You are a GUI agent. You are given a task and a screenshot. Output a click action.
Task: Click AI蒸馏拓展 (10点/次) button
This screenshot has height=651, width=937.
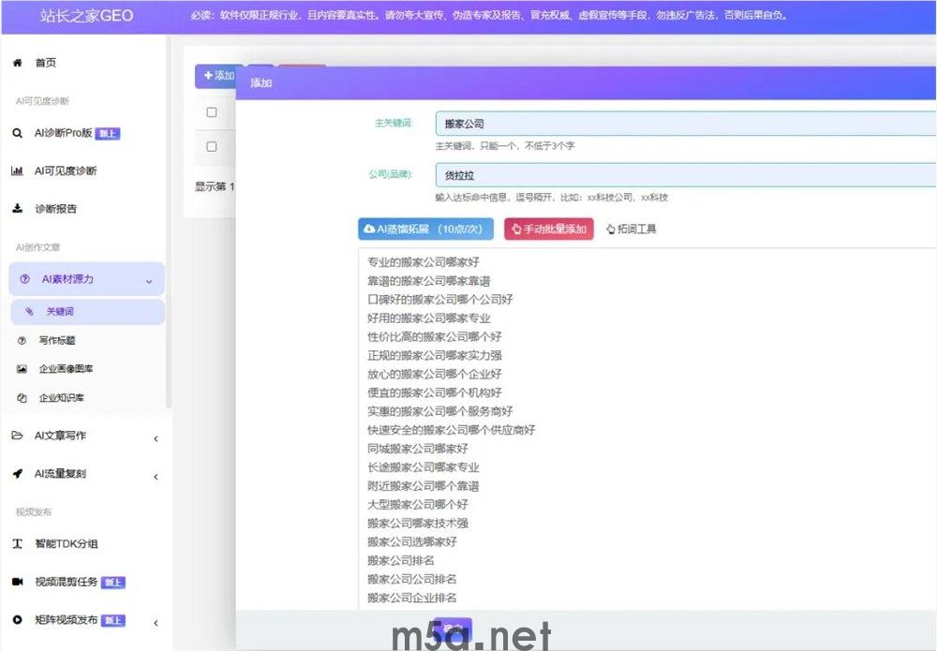tap(426, 229)
